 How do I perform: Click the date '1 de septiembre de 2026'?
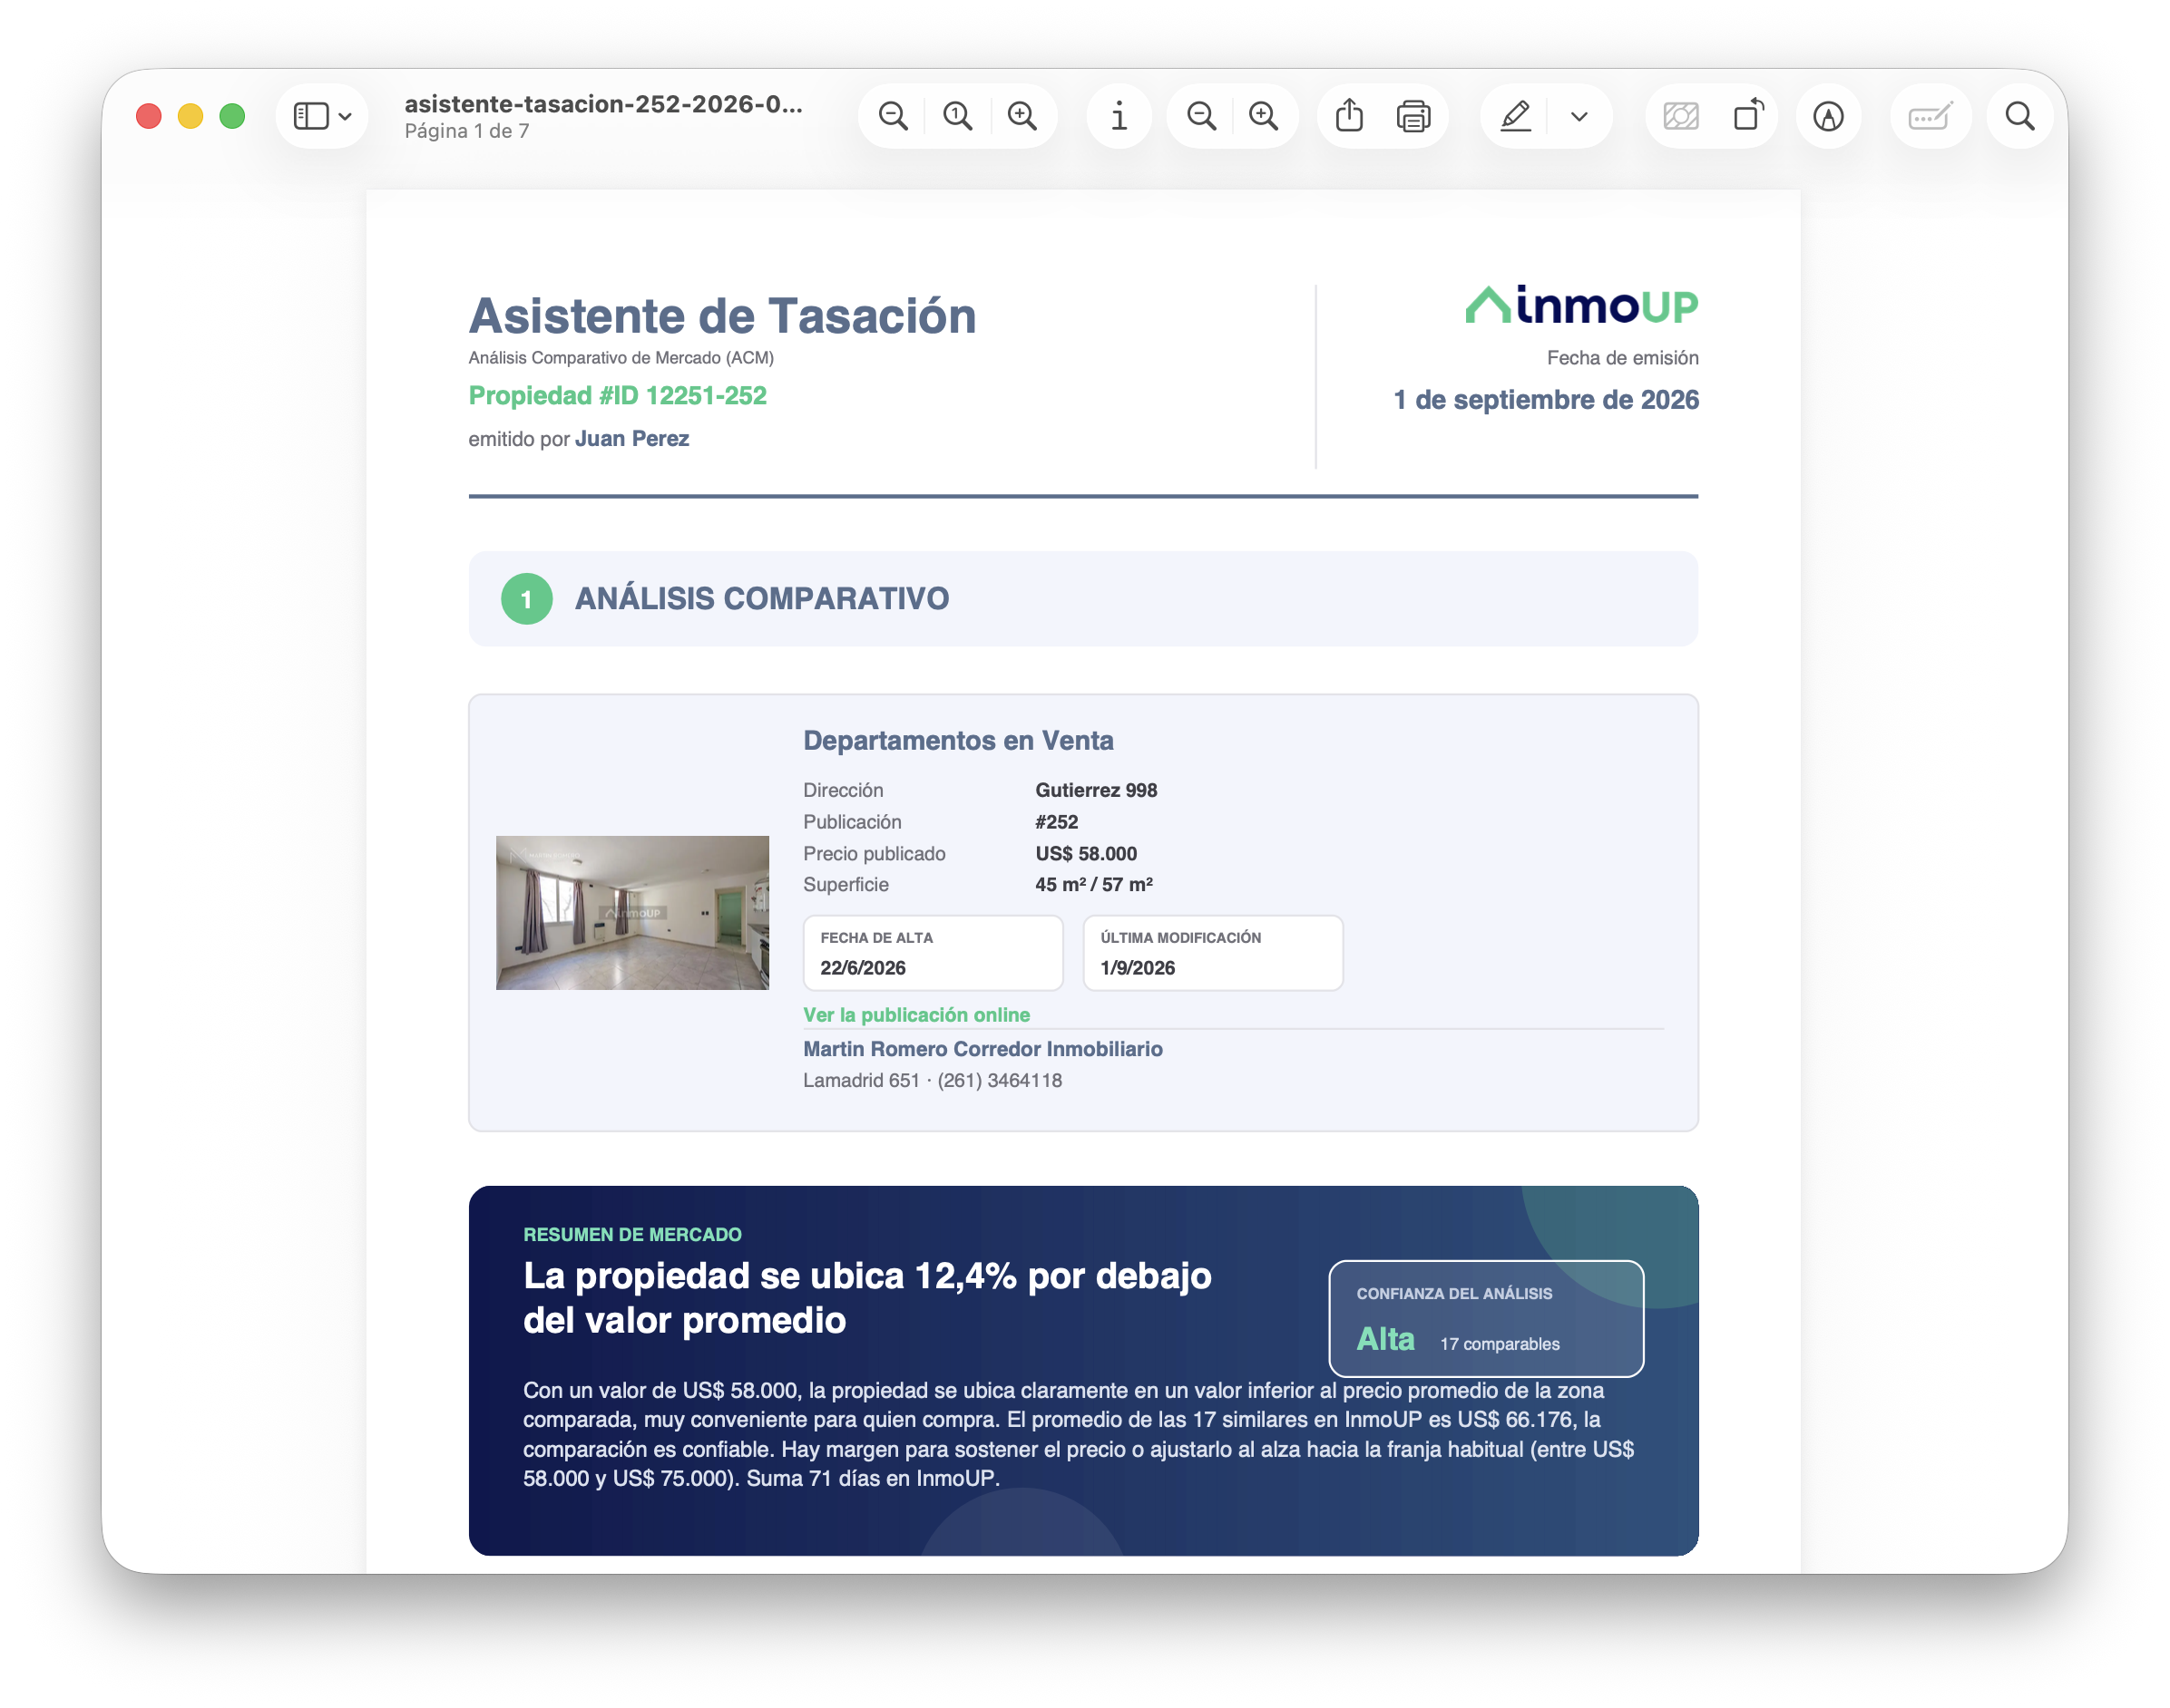[x=1546, y=399]
